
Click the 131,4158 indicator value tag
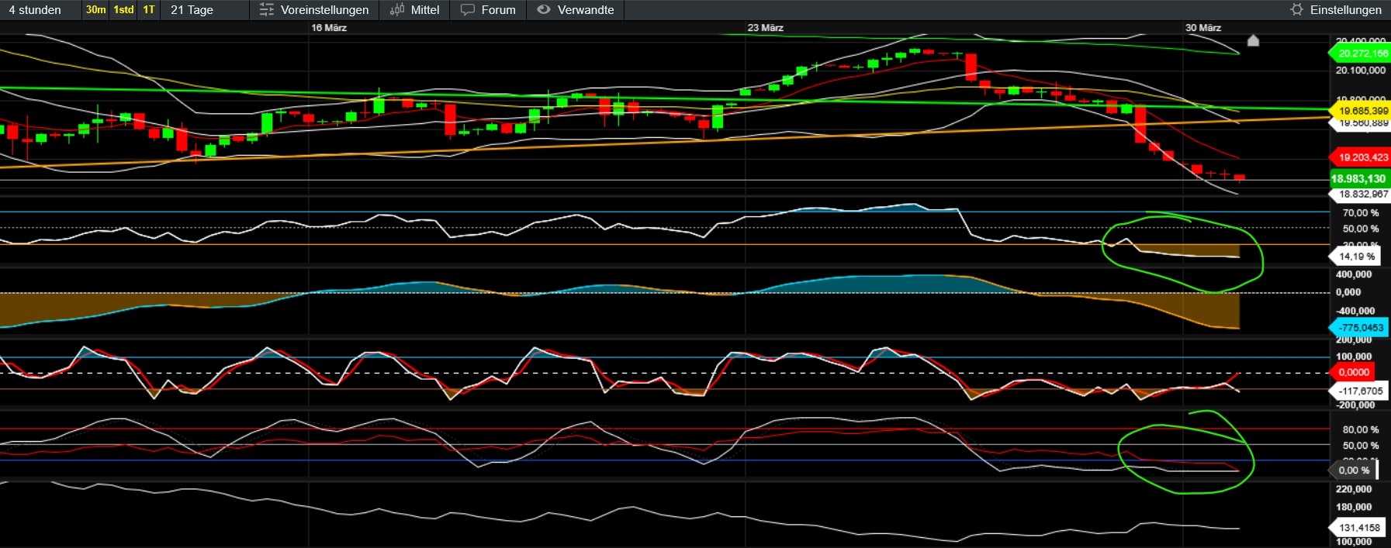pyautogui.click(x=1358, y=528)
